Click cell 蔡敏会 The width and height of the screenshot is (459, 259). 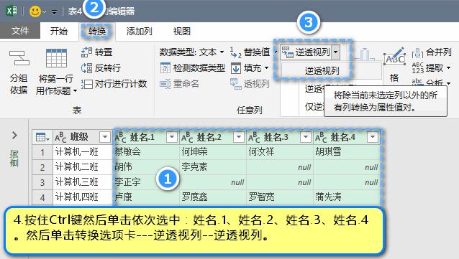coord(146,152)
